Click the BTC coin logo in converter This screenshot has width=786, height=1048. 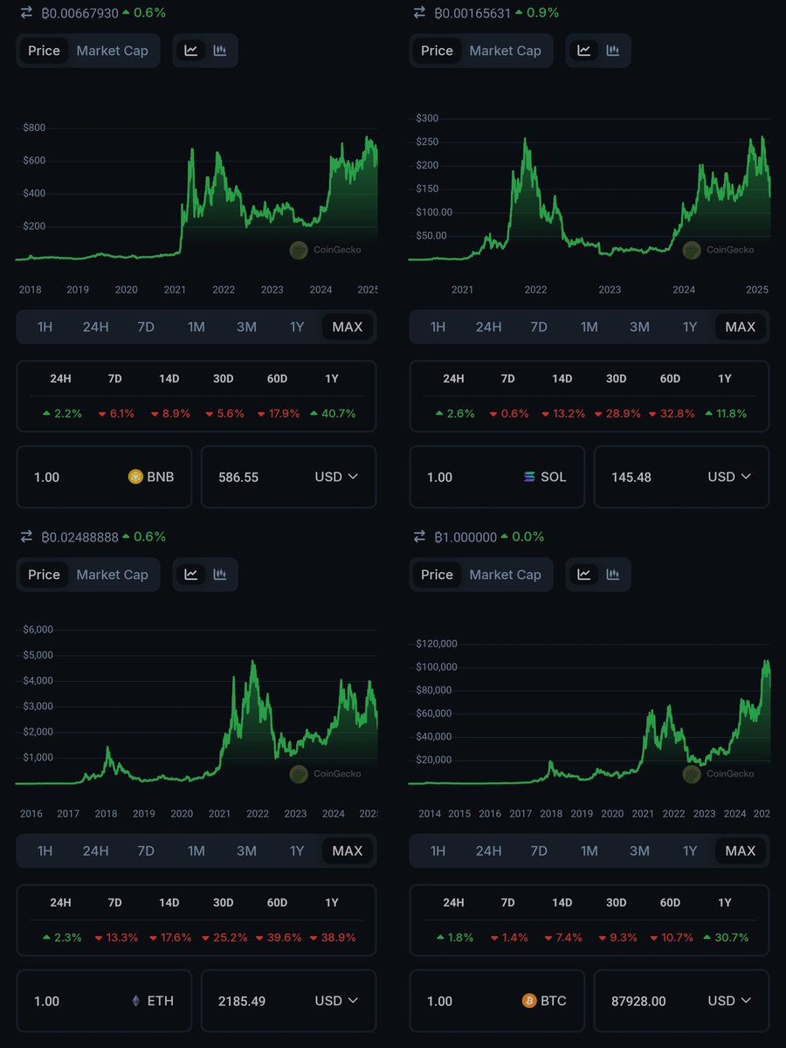[x=529, y=1001]
